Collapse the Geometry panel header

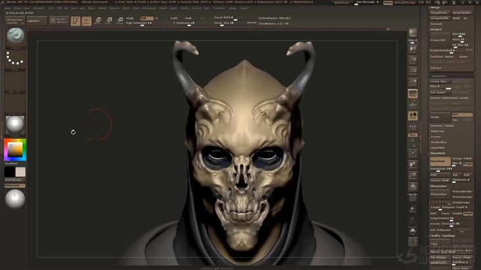(439, 76)
